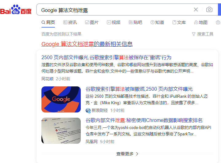This screenshot has width=221, height=163.
Task: Click the Baidu logo
Action: (x=16, y=9)
